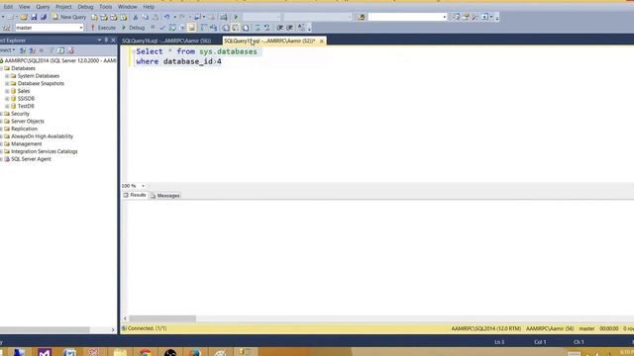Click the results pane horizontal scrollbar thumb
The image size is (634, 356).
[162, 318]
